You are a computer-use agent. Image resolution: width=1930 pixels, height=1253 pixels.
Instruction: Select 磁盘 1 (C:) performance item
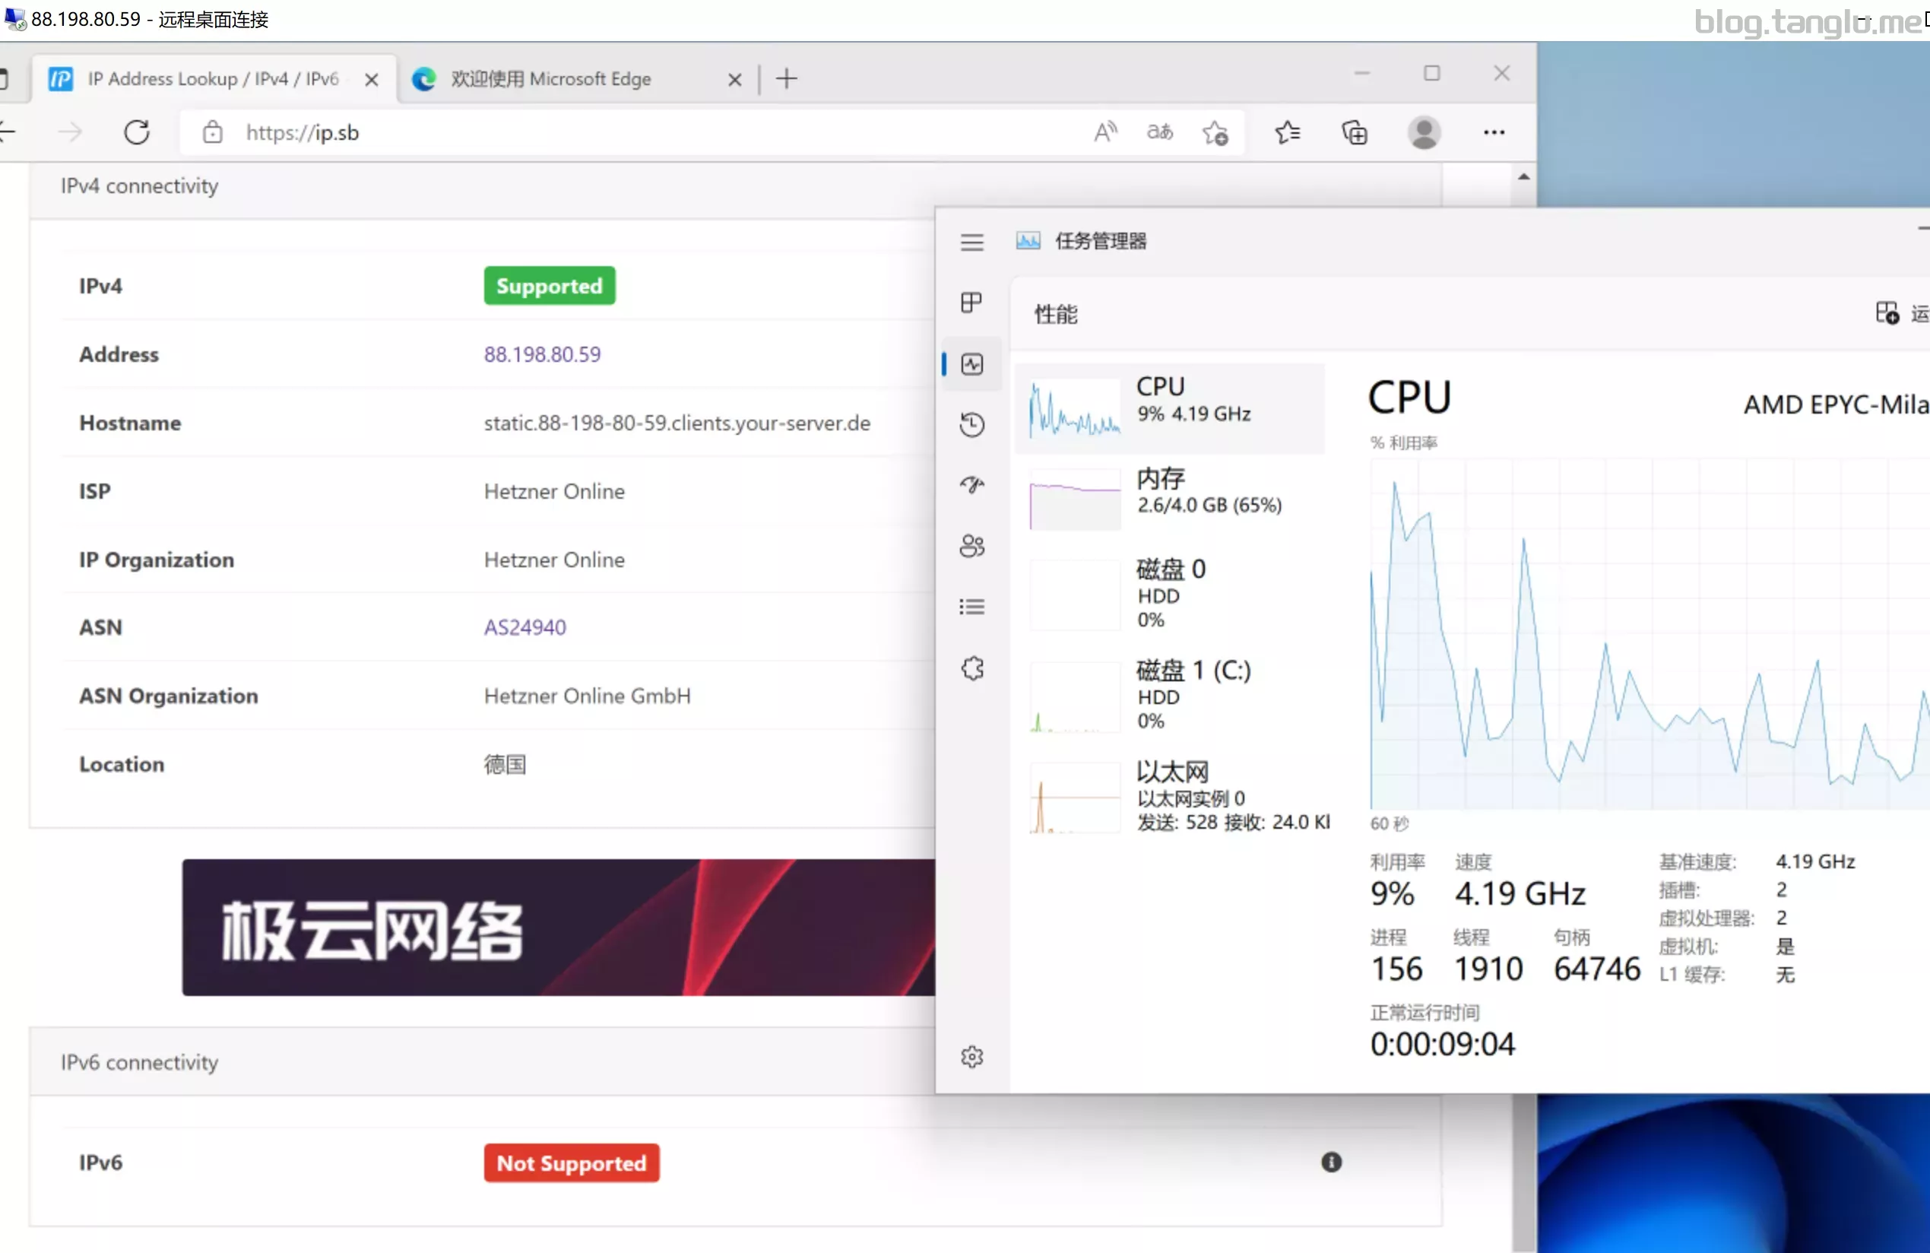pos(1169,696)
